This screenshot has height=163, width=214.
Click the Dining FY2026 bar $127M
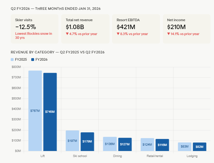click(125, 144)
